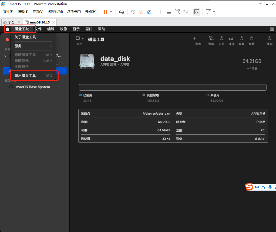Click the VMware unity mode icon

tap(185, 12)
